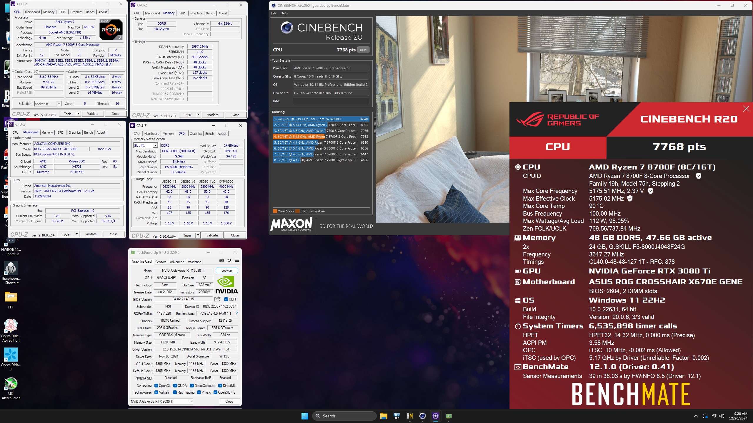Open Cinebench Help menu

(x=284, y=13)
